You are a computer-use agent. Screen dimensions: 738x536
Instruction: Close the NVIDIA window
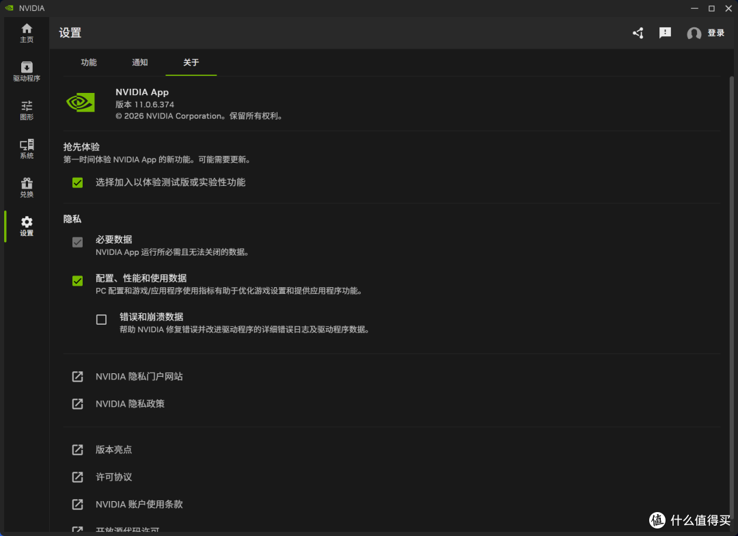click(728, 8)
